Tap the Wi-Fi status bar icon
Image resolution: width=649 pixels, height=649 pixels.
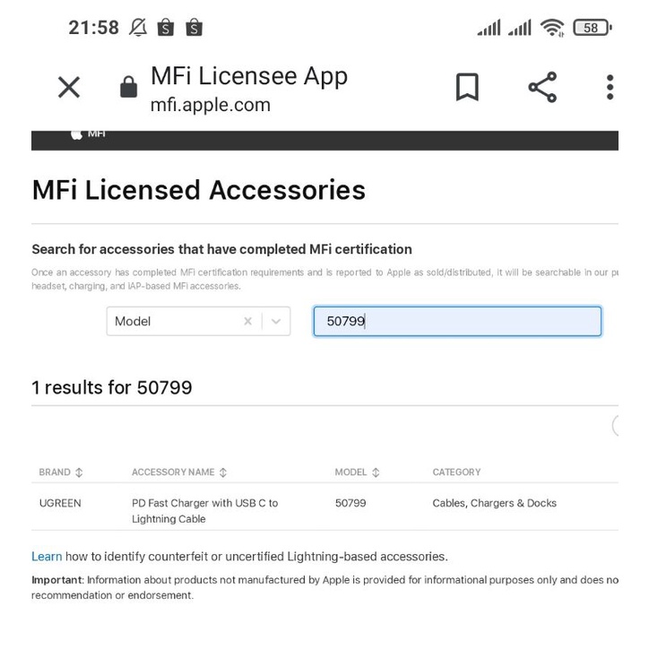(x=552, y=28)
